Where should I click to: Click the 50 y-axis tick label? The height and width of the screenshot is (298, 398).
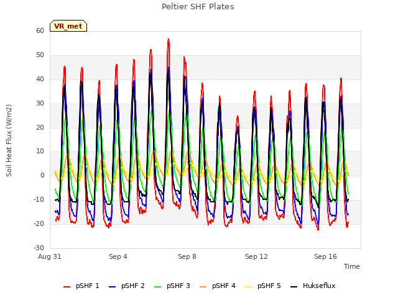tap(40, 55)
